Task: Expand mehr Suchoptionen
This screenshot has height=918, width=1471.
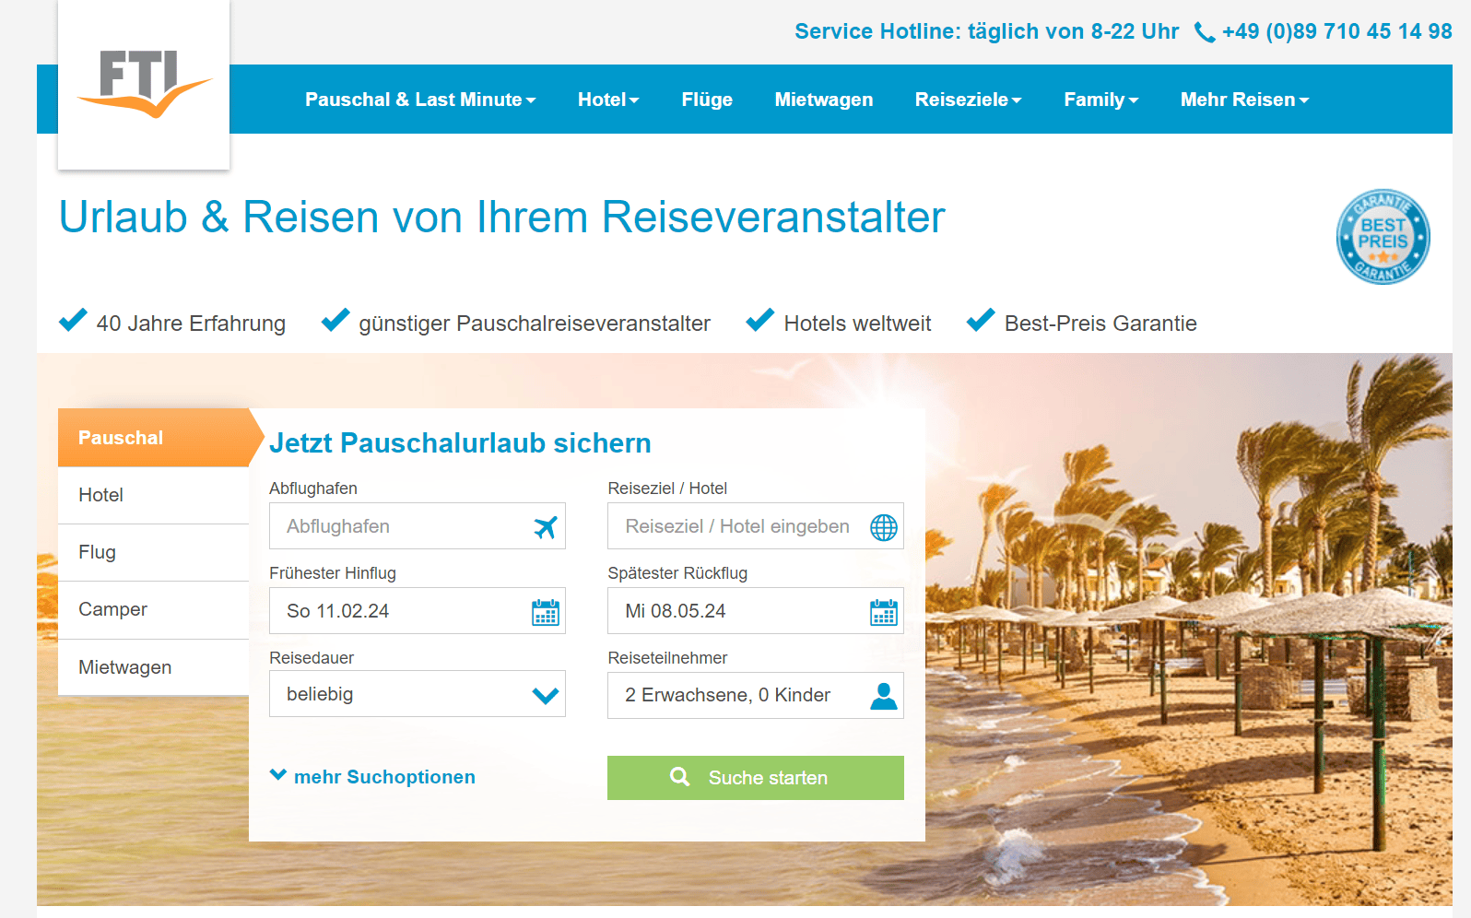Action: 373,777
